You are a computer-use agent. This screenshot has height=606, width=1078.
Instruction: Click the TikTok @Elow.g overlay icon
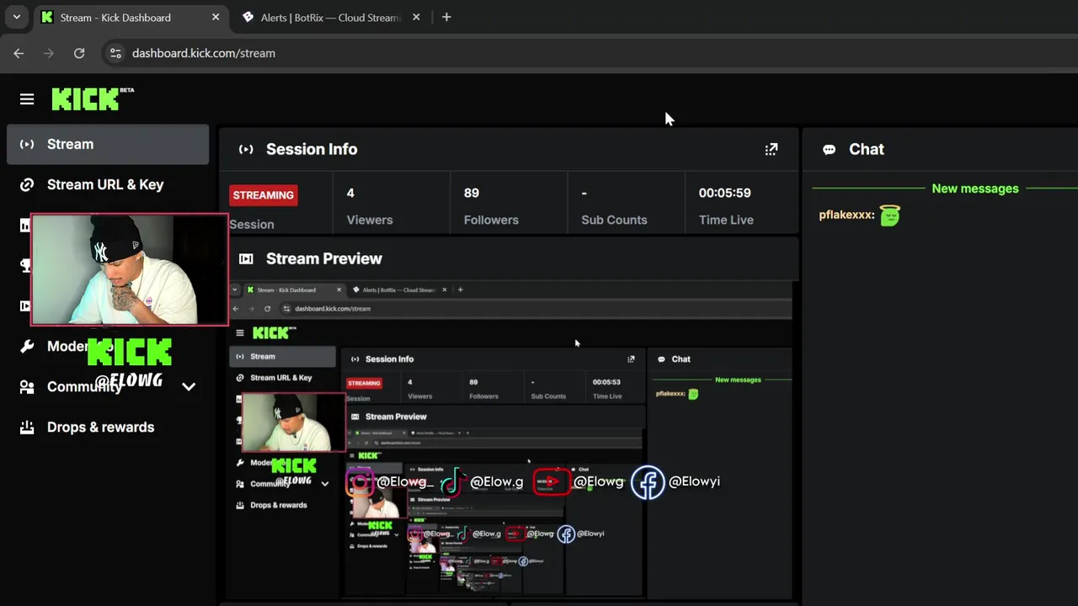click(x=453, y=482)
